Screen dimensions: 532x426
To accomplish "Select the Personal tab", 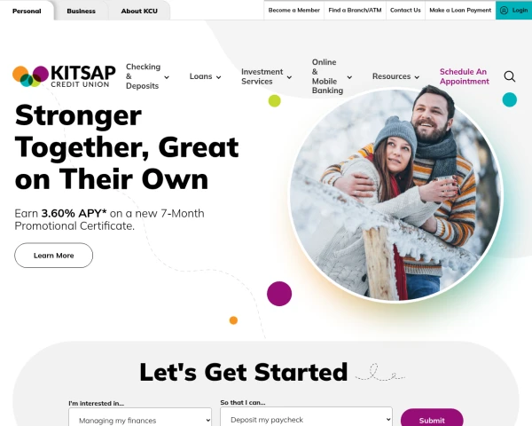I will pyautogui.click(x=27, y=11).
